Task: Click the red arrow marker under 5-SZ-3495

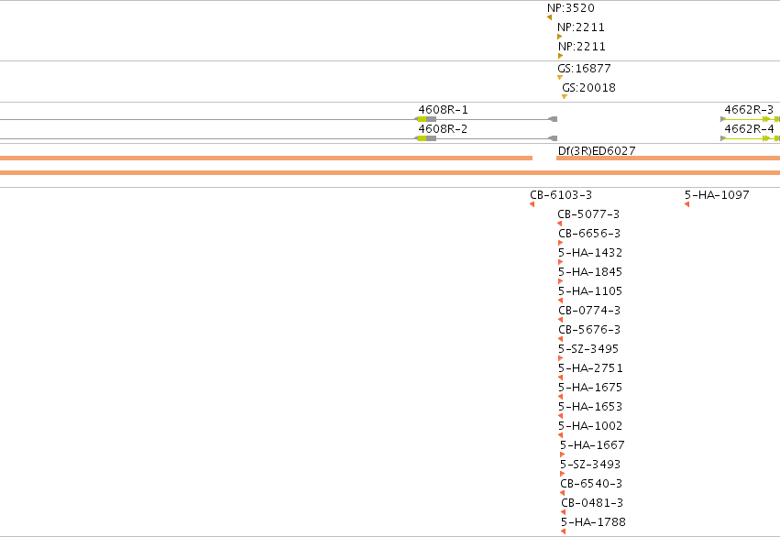Action: click(x=561, y=358)
